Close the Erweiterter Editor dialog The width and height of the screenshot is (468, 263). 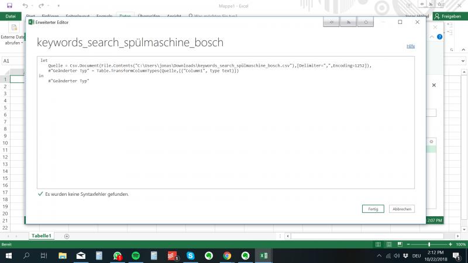point(417,22)
